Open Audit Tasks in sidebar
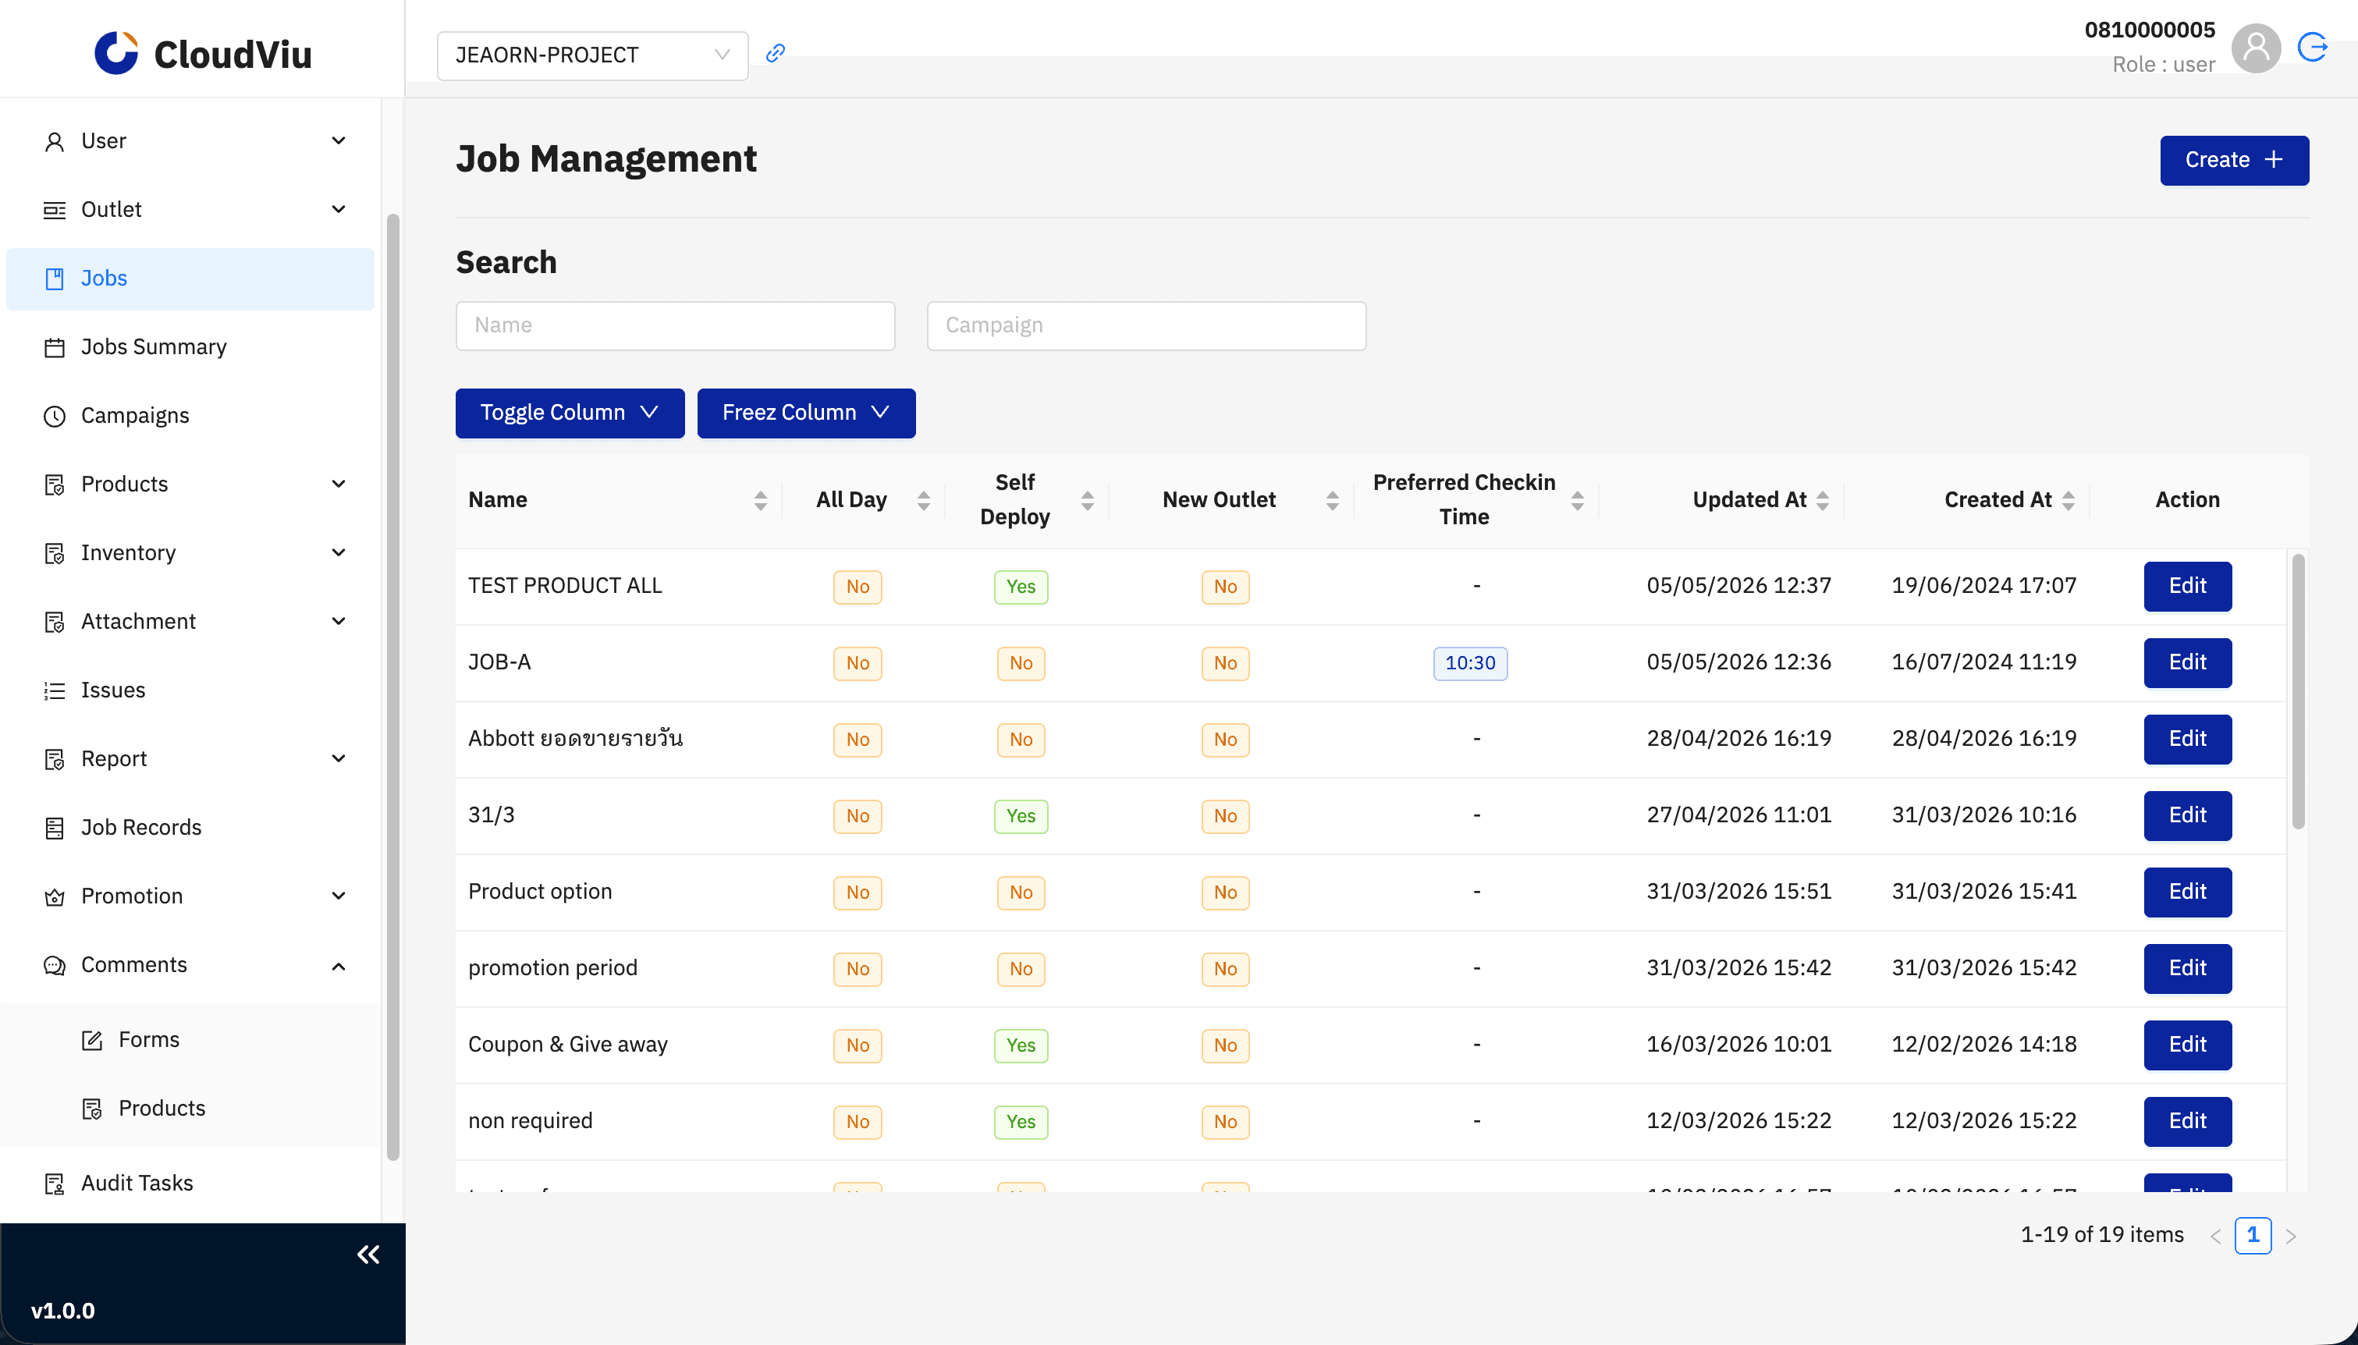The width and height of the screenshot is (2358, 1345). [x=190, y=1184]
